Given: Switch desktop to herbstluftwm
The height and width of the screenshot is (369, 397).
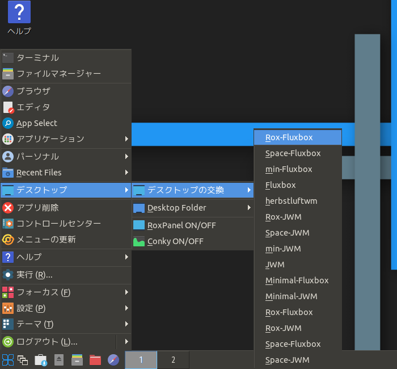Looking at the screenshot, I should click(x=298, y=201).
